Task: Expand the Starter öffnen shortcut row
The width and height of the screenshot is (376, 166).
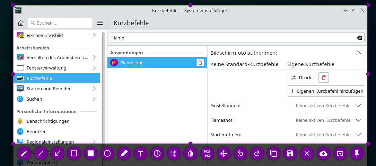Action: [x=358, y=135]
